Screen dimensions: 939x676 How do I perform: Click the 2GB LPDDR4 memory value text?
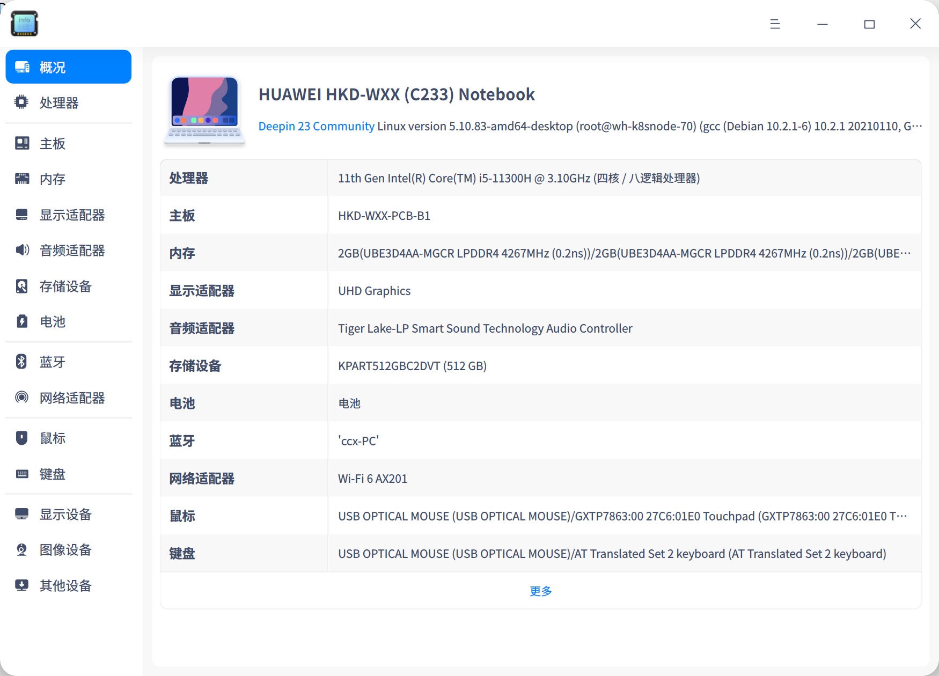[x=625, y=253]
